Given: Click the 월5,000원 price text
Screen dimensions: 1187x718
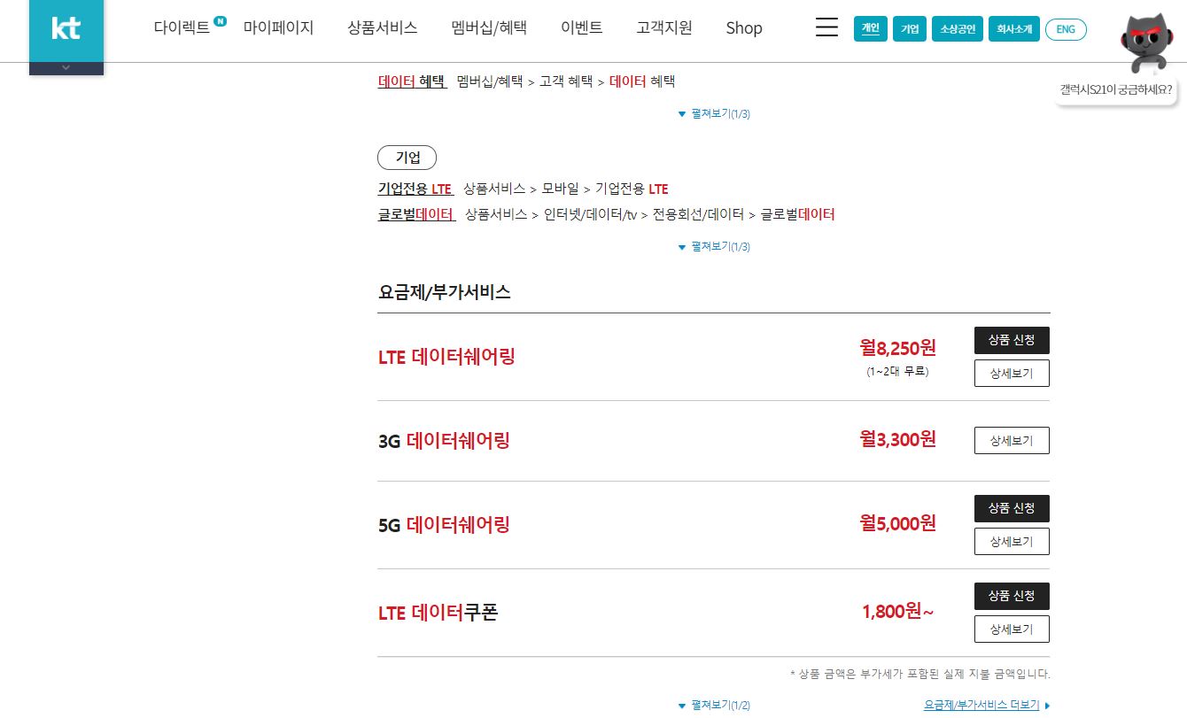Looking at the screenshot, I should [x=897, y=522].
